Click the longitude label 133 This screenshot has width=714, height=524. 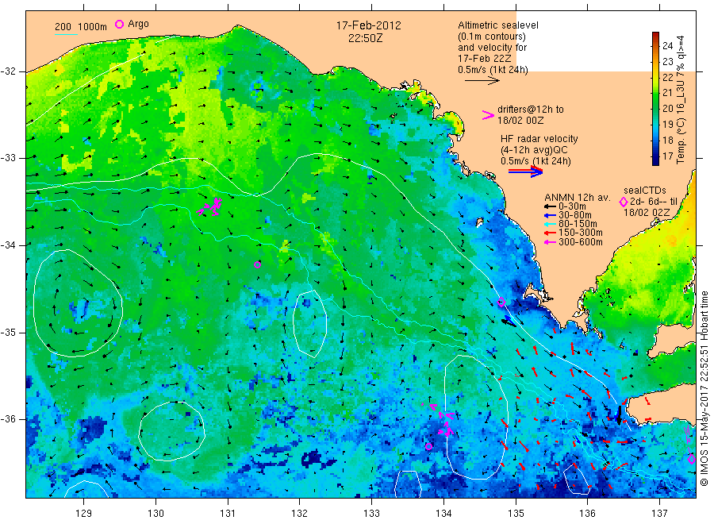[x=371, y=514]
